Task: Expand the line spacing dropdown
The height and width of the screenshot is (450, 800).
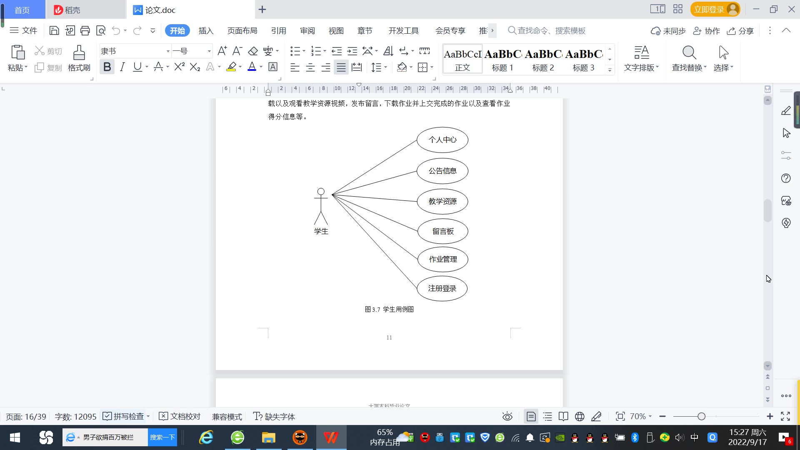Action: 385,67
